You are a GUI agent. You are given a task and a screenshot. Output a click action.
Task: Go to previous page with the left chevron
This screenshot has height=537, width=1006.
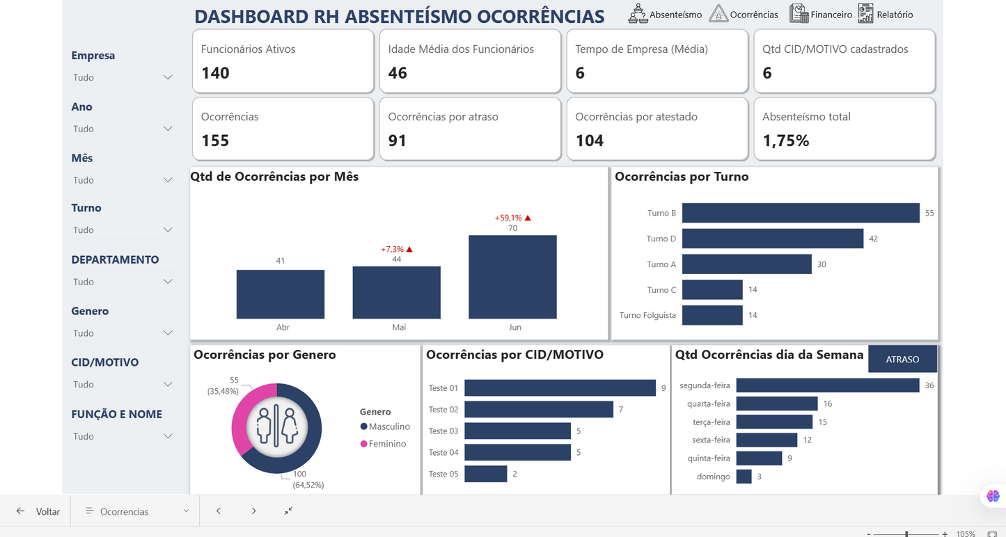(219, 511)
